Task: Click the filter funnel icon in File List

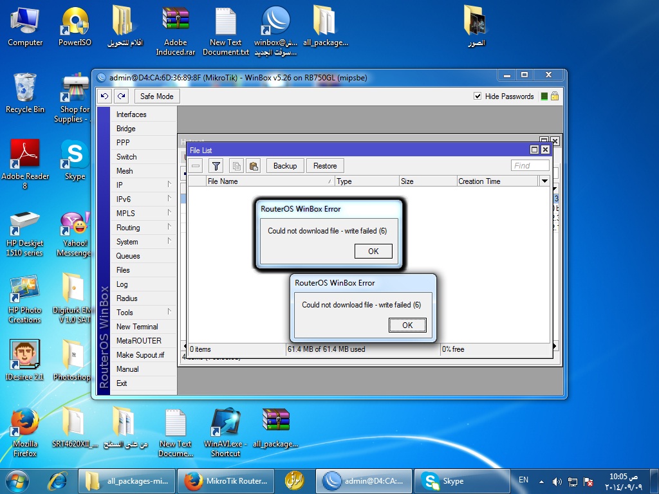Action: [x=216, y=166]
